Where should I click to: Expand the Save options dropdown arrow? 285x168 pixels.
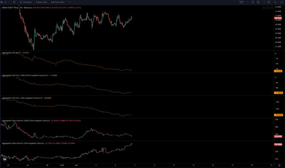pyautogui.click(x=248, y=2)
